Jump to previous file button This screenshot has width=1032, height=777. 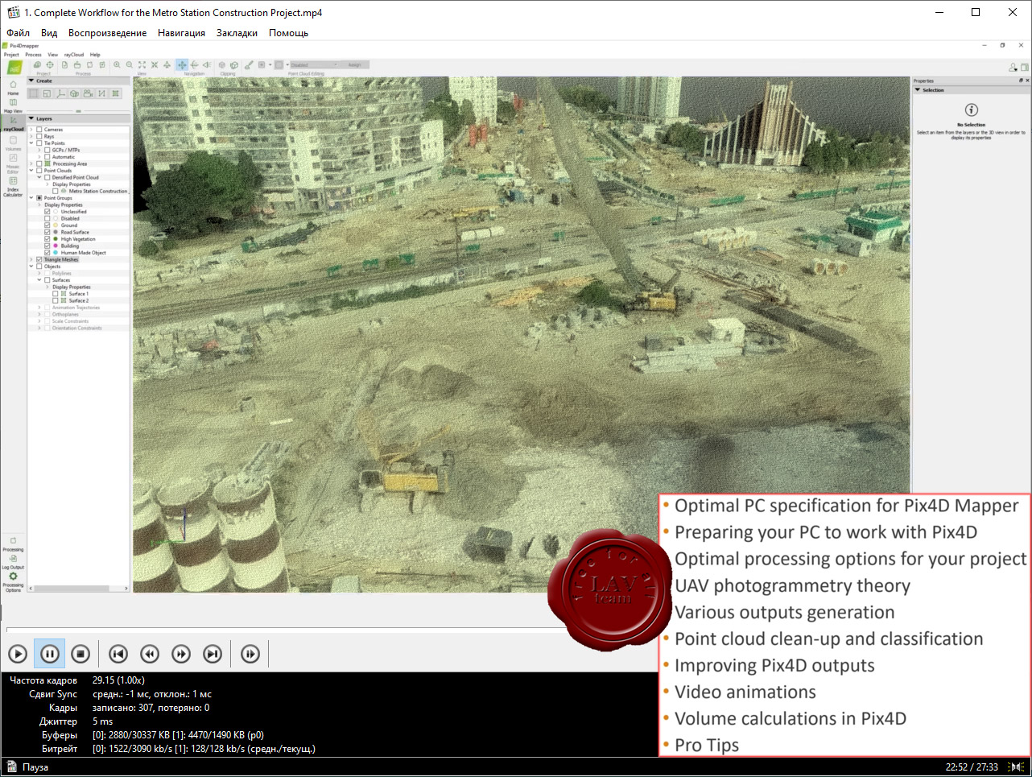[x=118, y=654]
